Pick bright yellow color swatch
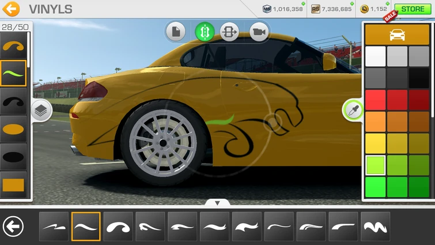 tap(375, 144)
